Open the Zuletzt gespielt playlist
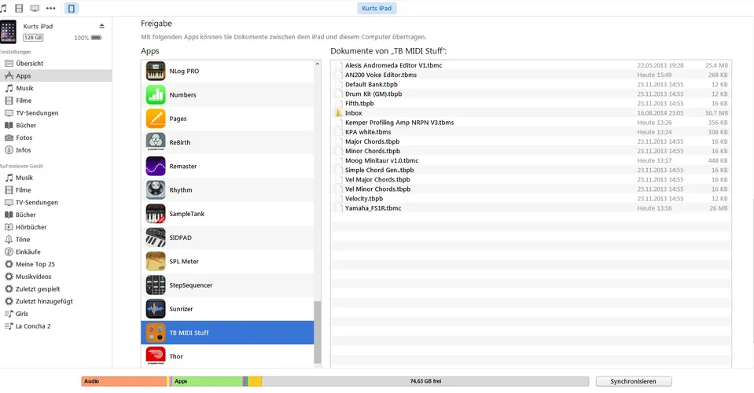Screen dimensions: 754x393 tap(56, 289)
